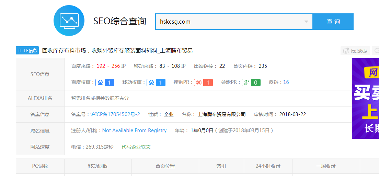Click the SEO monitor chart logo icon

69,21
